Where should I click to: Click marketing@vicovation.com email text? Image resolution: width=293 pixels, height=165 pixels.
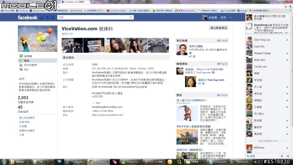click(x=107, y=107)
